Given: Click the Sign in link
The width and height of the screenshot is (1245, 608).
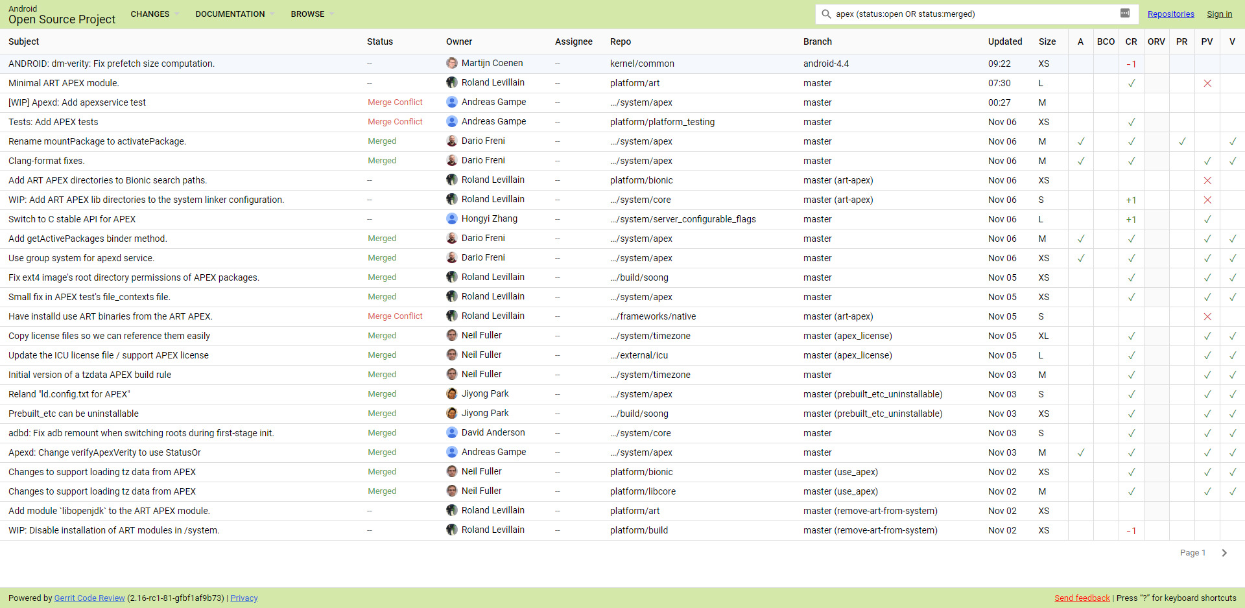Looking at the screenshot, I should pyautogui.click(x=1219, y=14).
